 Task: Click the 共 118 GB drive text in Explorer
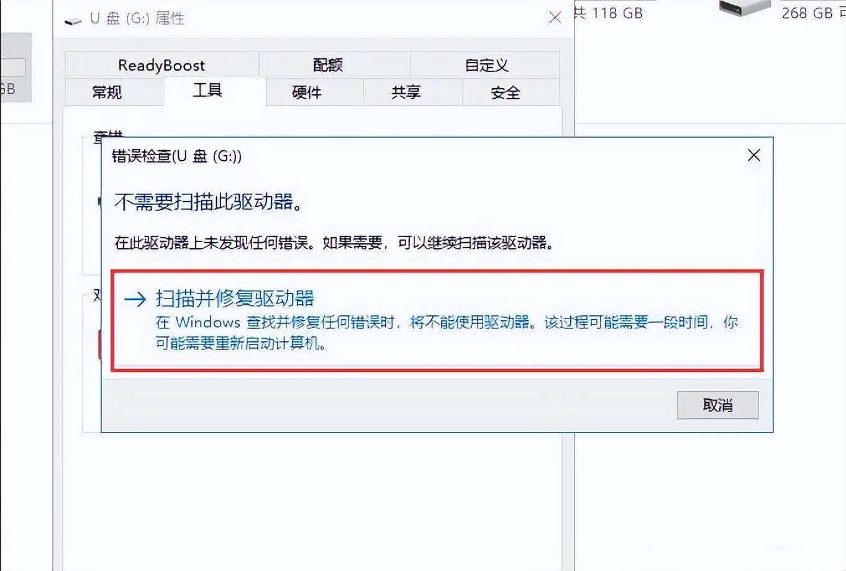point(607,12)
